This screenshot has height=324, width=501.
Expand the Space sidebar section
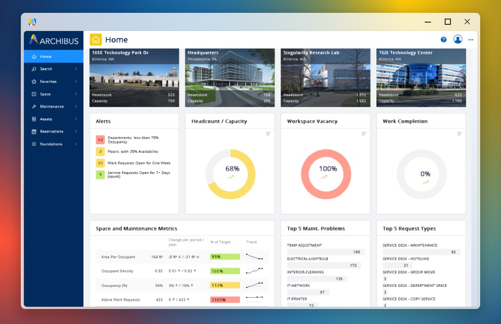click(54, 94)
